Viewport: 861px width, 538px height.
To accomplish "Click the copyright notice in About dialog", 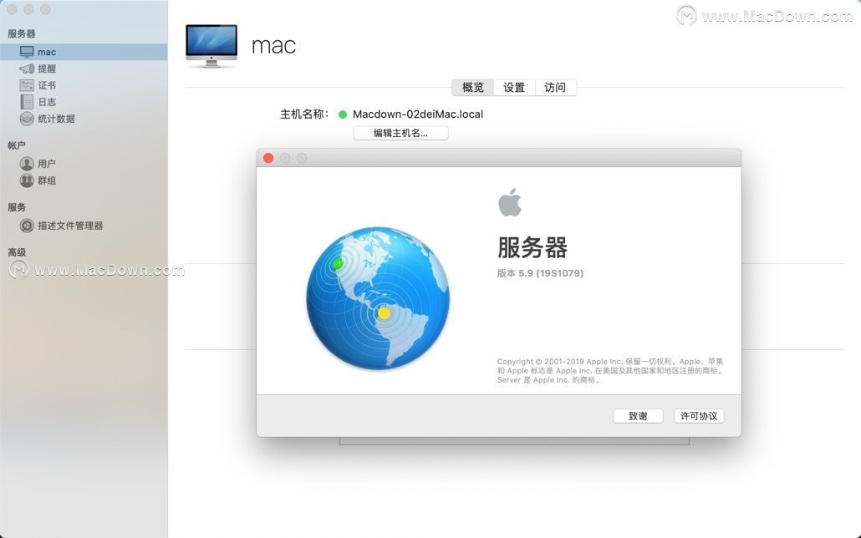I will [610, 371].
